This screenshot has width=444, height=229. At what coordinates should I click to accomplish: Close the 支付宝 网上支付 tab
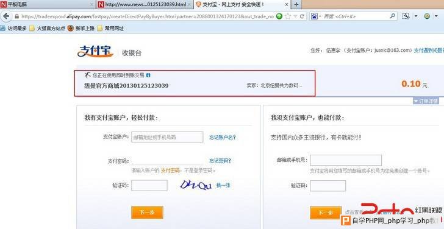(286, 4)
